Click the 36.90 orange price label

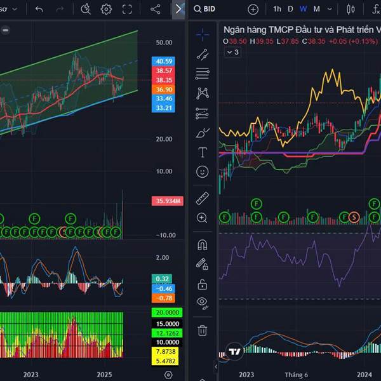[163, 90]
